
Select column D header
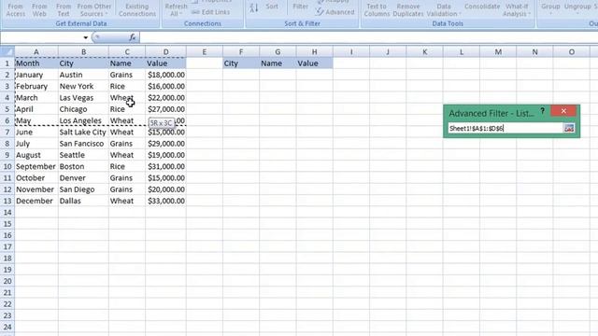[x=165, y=52]
